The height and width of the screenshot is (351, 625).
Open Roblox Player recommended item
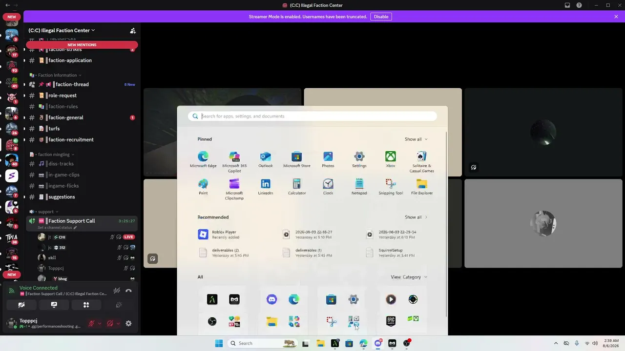click(238, 234)
